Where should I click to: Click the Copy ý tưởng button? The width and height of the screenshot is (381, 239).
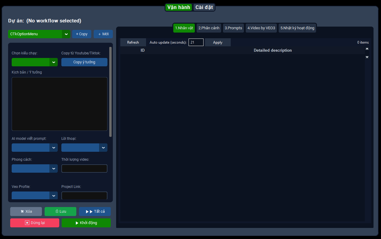pyautogui.click(x=84, y=62)
